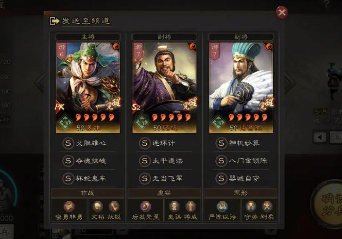Open the 严阵以待 formation icon

click(x=222, y=206)
